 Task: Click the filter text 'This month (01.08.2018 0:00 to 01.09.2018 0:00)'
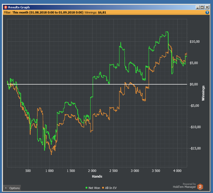click(48, 12)
